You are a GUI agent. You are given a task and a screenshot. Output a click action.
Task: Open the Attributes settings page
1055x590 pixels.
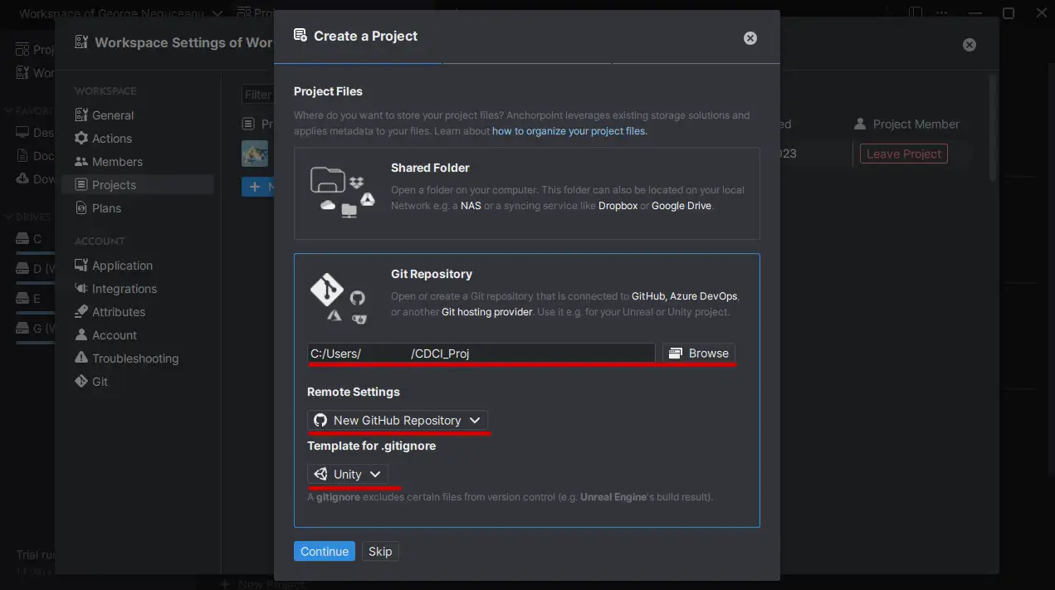click(117, 311)
